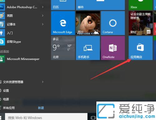
Task: Open the 手机助手 tile
Action: [88, 48]
